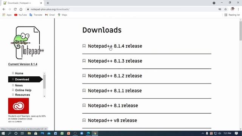Viewport: 242px width, 136px height.
Task: Click sidebar menu scroll-down arrow
Action: 45,96
